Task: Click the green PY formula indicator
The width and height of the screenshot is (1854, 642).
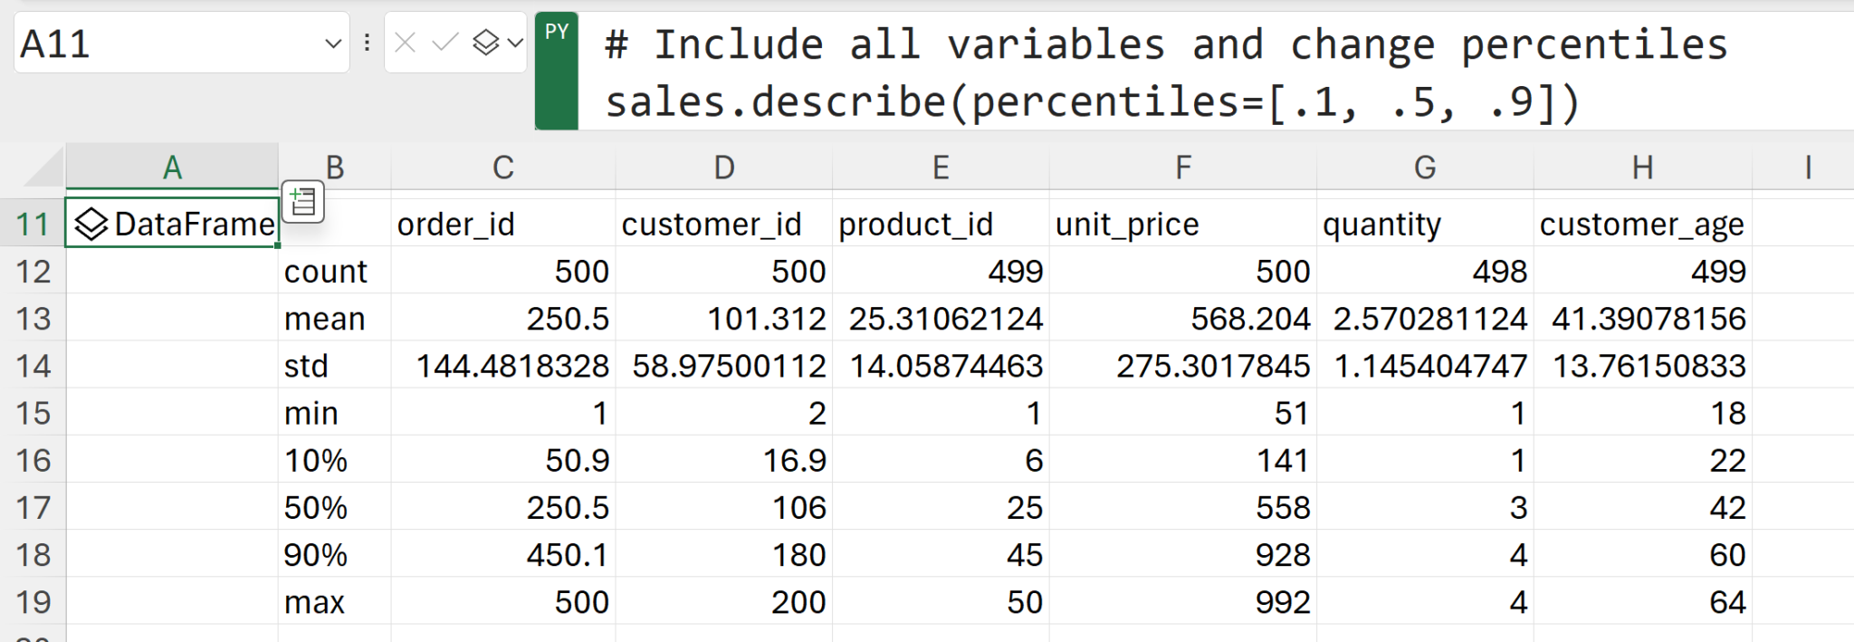Action: pyautogui.click(x=557, y=71)
